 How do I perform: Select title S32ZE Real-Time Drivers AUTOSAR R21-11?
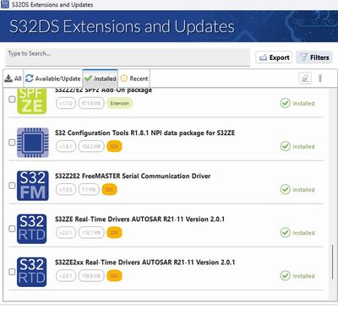click(x=139, y=219)
